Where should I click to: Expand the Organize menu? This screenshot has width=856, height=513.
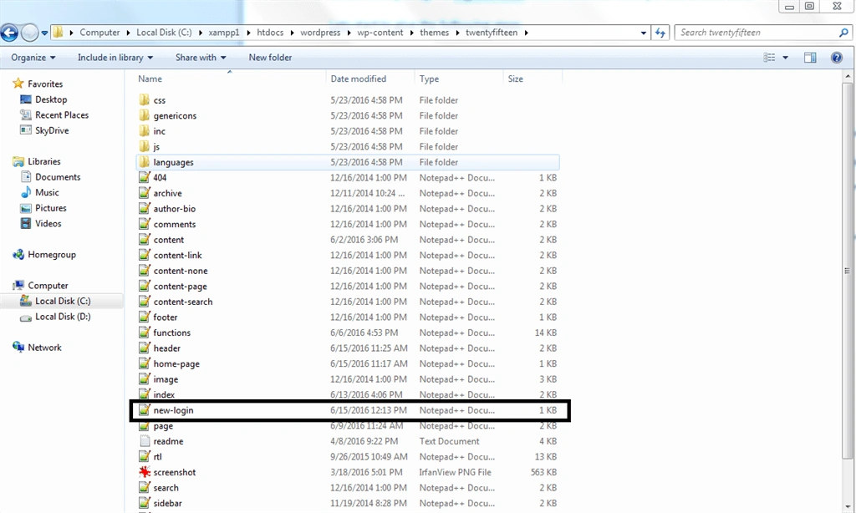33,58
